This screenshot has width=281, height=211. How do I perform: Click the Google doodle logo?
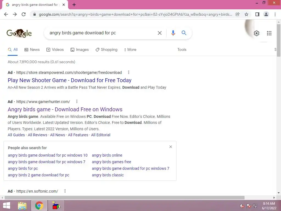19,33
